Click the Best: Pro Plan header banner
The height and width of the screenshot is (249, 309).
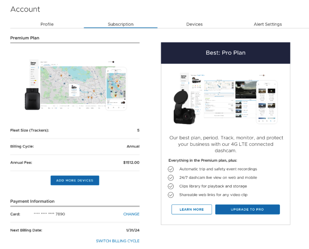(226, 53)
